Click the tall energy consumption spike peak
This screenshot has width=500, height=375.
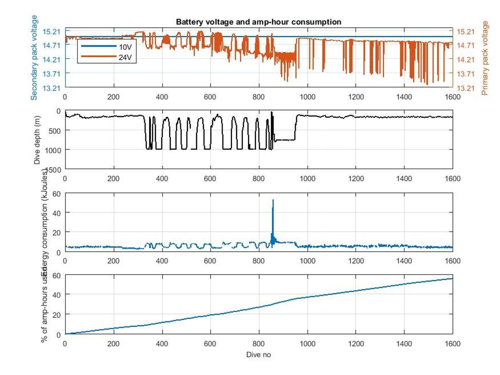point(273,200)
